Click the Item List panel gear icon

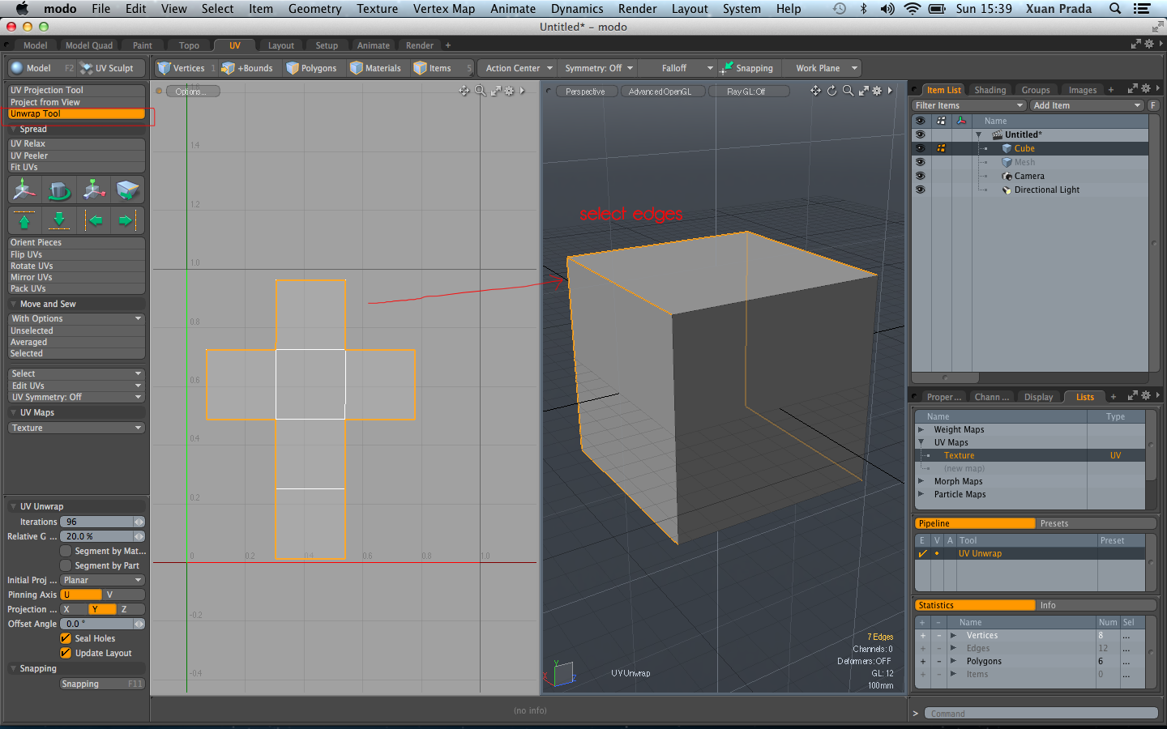coord(1146,88)
